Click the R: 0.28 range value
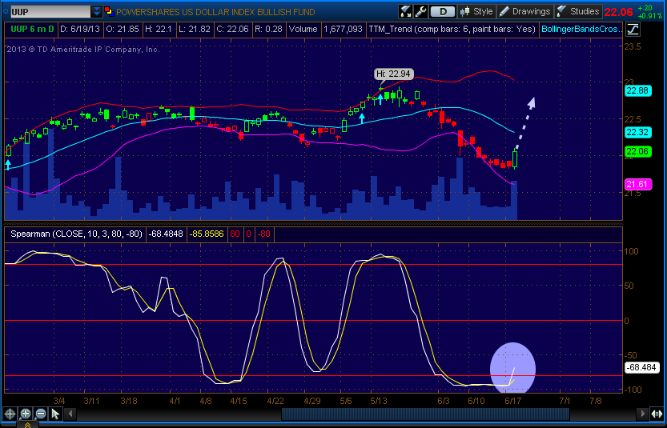This screenshot has height=428, width=667. coord(268,30)
